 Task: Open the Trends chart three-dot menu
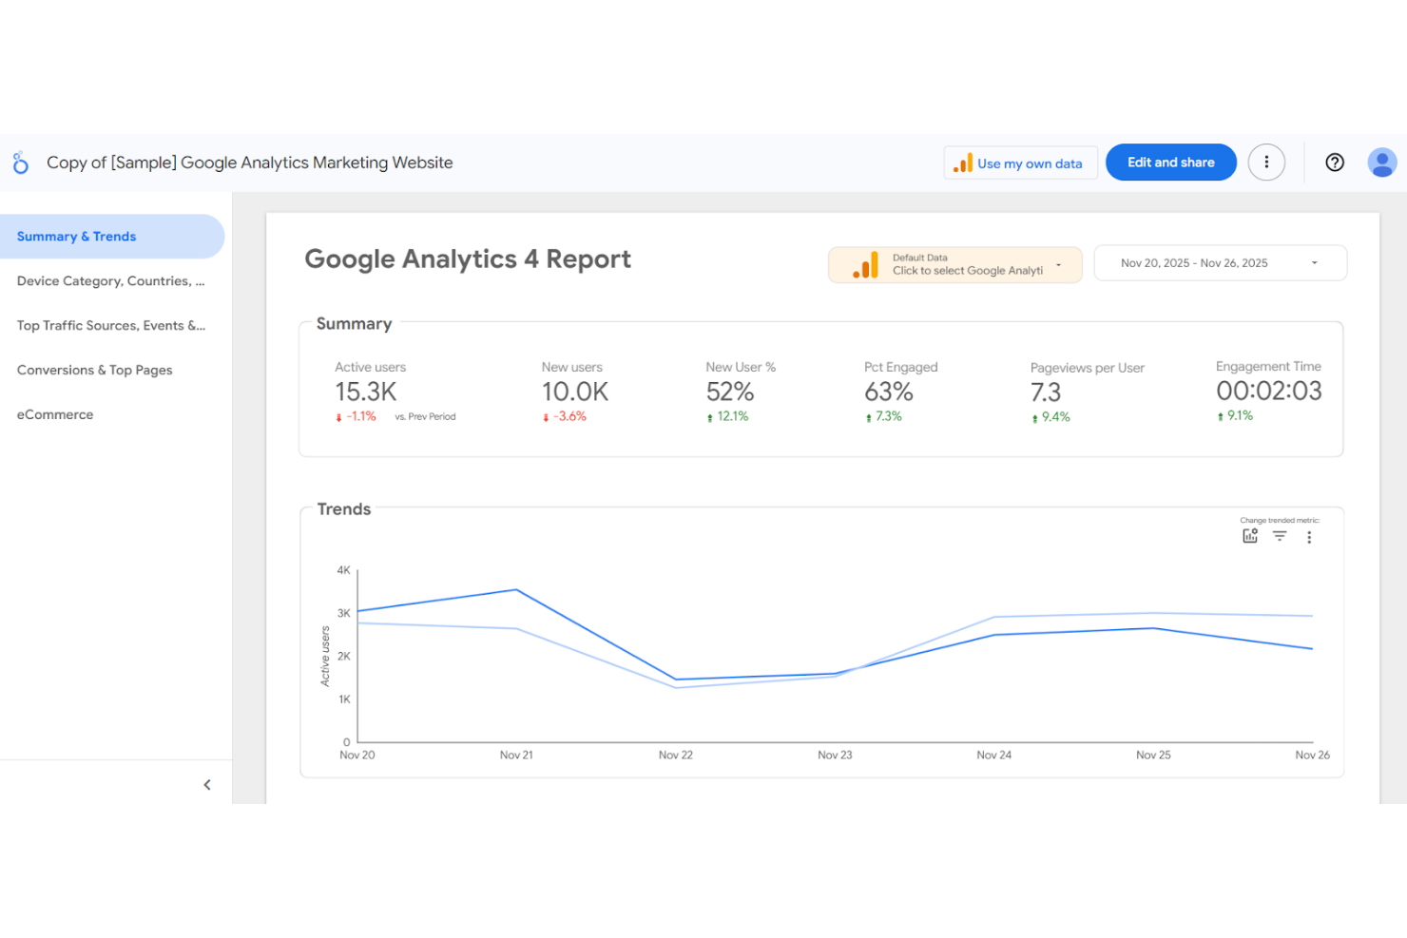[x=1309, y=537]
